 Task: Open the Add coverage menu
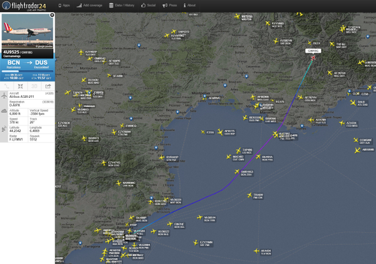coord(92,5)
